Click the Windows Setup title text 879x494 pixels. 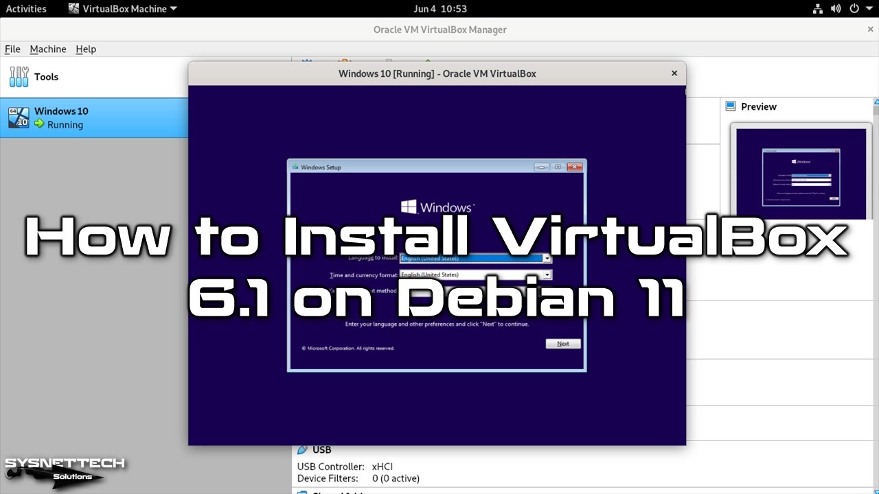321,167
